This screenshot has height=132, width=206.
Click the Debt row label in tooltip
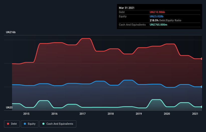click(122, 12)
